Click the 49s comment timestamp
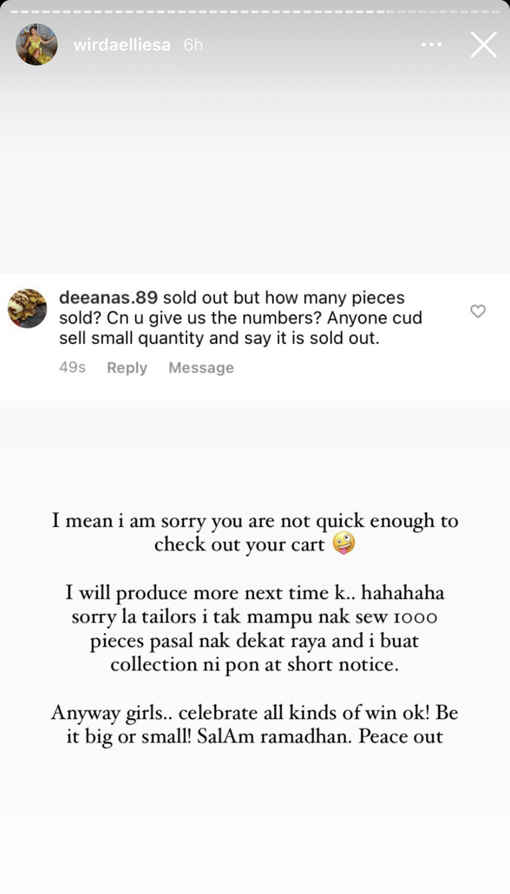 (x=72, y=368)
